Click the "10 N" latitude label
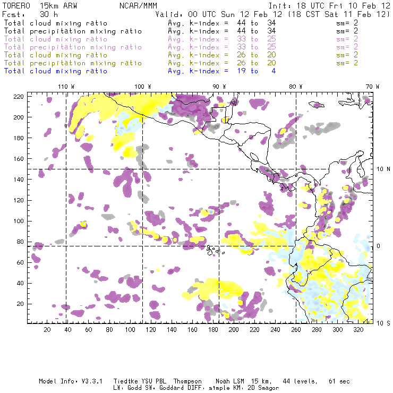393x393 pixels. click(383, 169)
